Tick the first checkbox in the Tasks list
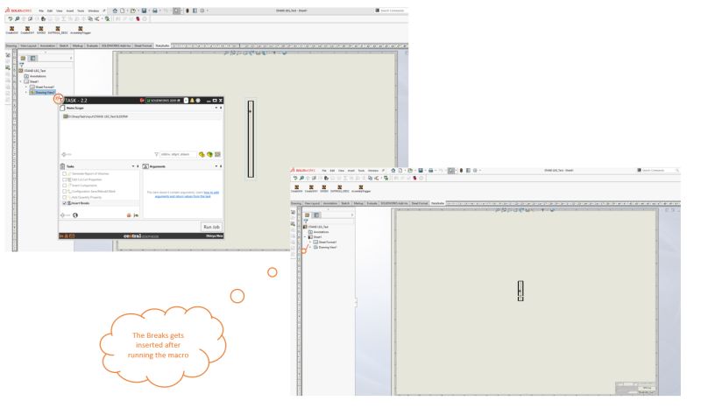The width and height of the screenshot is (701, 415). (64, 173)
